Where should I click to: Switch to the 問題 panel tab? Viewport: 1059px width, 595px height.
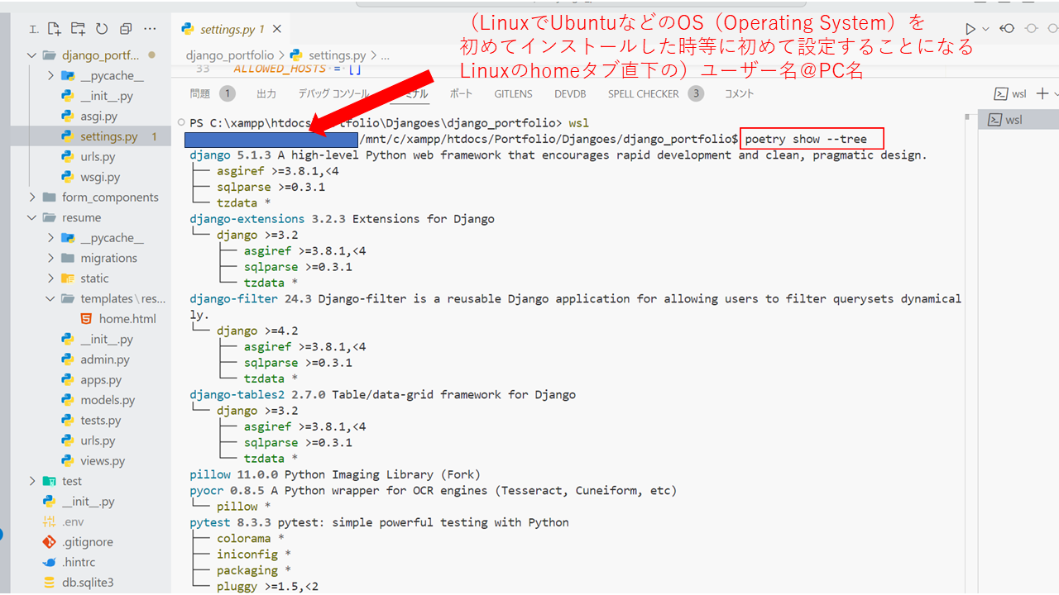(200, 93)
